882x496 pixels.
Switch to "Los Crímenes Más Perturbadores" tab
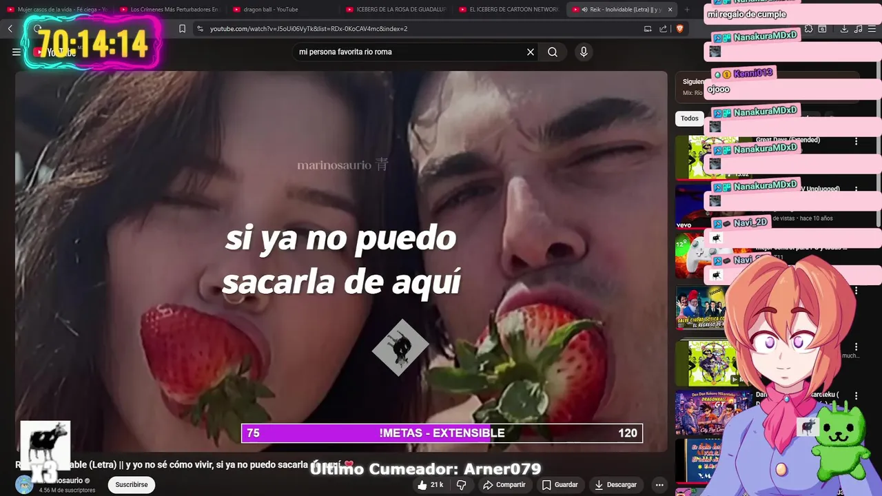pos(169,10)
